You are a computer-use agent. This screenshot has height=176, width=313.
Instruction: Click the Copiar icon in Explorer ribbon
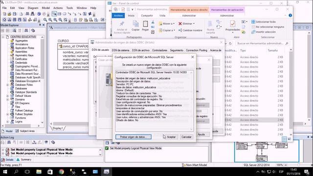tap(135, 24)
